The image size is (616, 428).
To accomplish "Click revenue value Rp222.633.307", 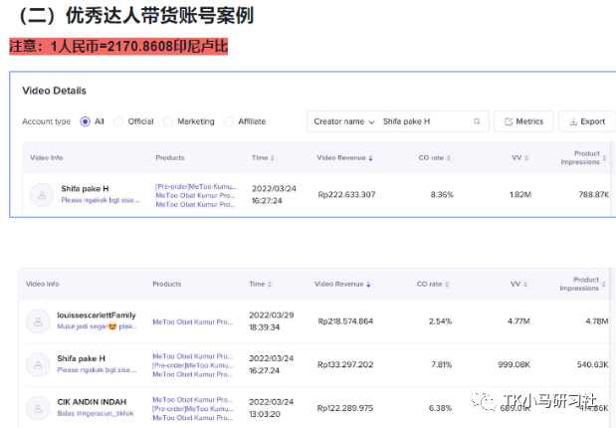I will 346,194.
